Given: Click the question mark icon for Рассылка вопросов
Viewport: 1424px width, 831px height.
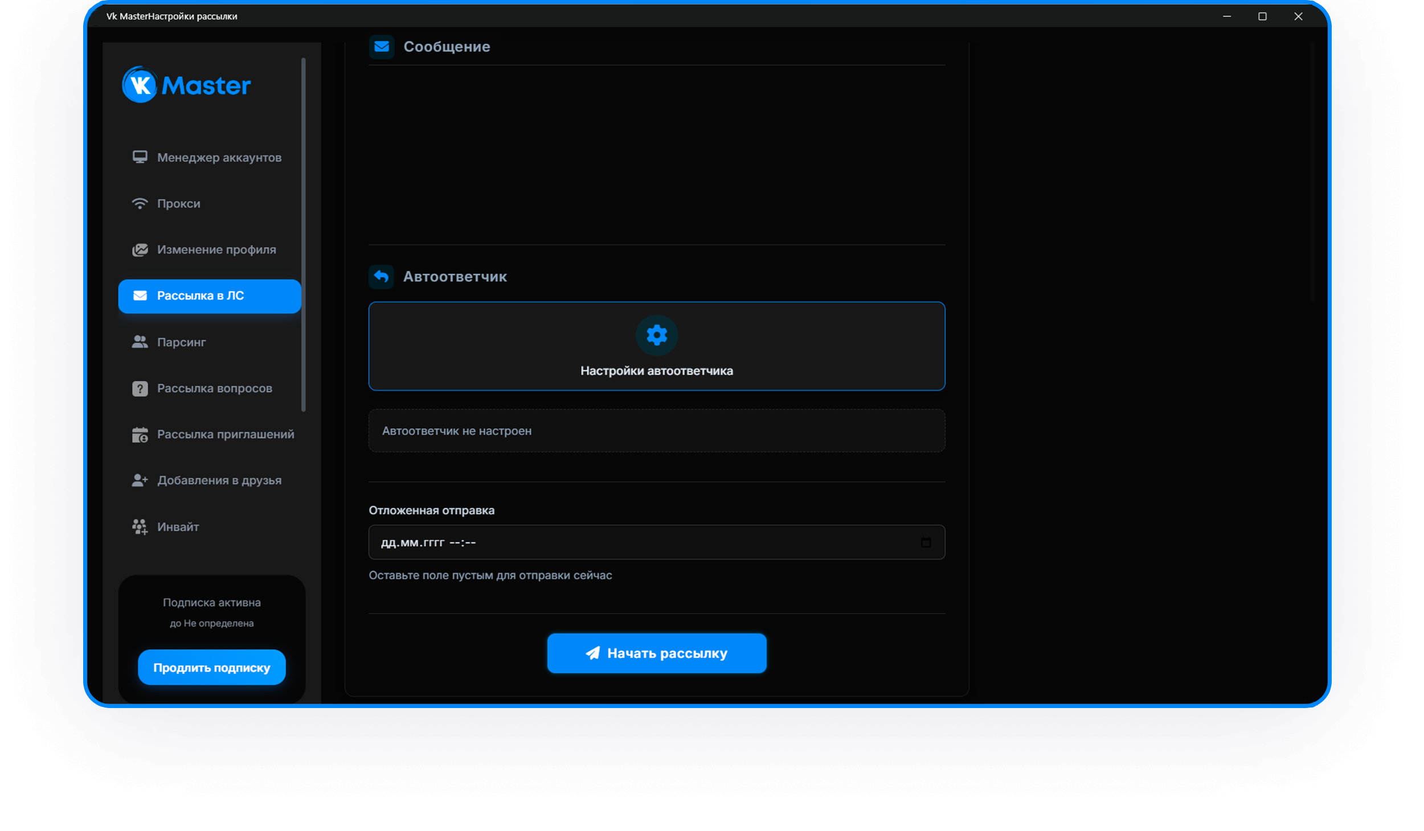Looking at the screenshot, I should pos(140,388).
